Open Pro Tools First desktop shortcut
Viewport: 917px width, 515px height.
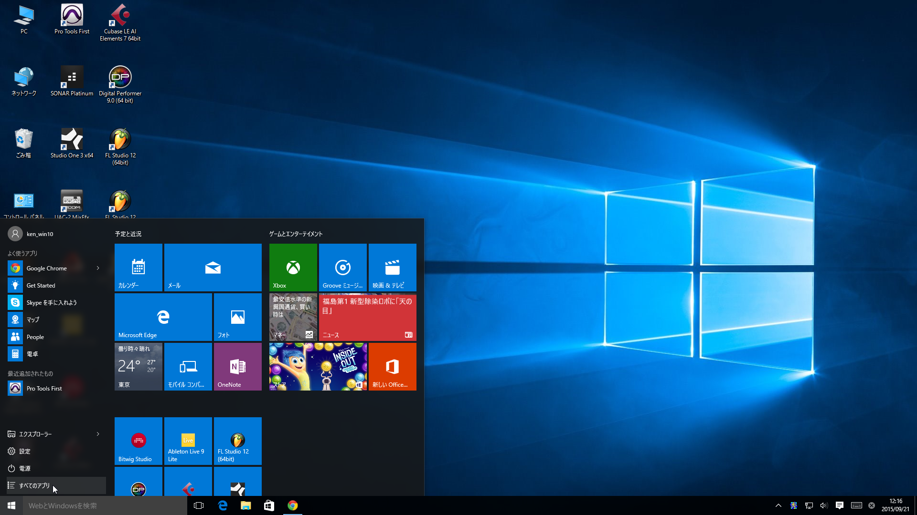[72, 19]
